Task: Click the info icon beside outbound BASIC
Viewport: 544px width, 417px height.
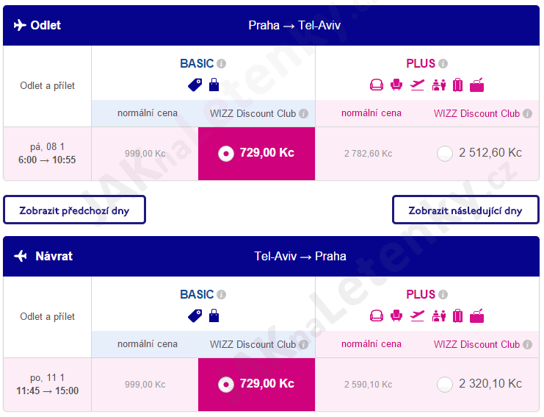Action: point(222,63)
